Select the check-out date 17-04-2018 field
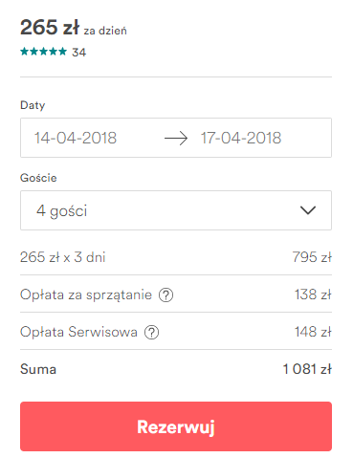 [x=241, y=138]
